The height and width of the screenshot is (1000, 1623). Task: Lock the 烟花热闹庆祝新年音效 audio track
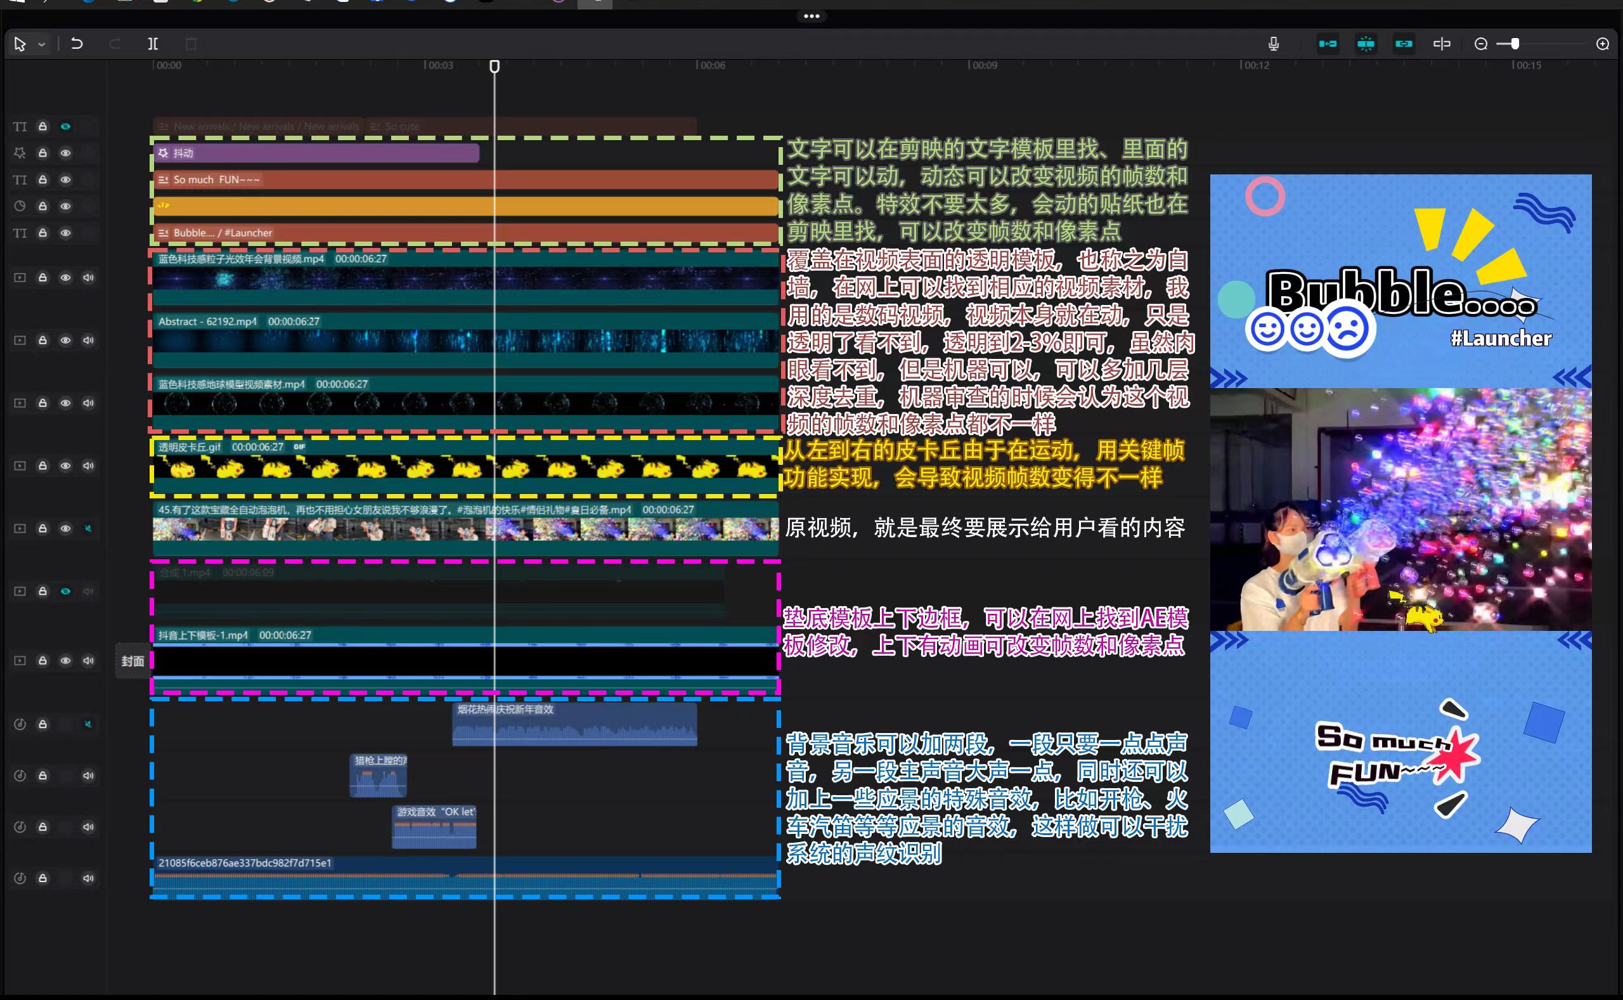(x=42, y=724)
